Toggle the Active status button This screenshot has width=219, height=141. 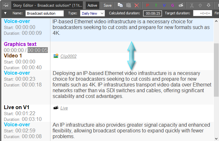pos(92,5)
